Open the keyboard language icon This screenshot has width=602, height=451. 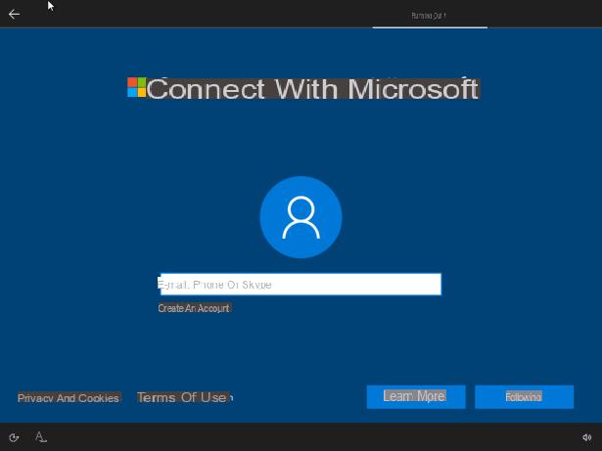pos(41,437)
